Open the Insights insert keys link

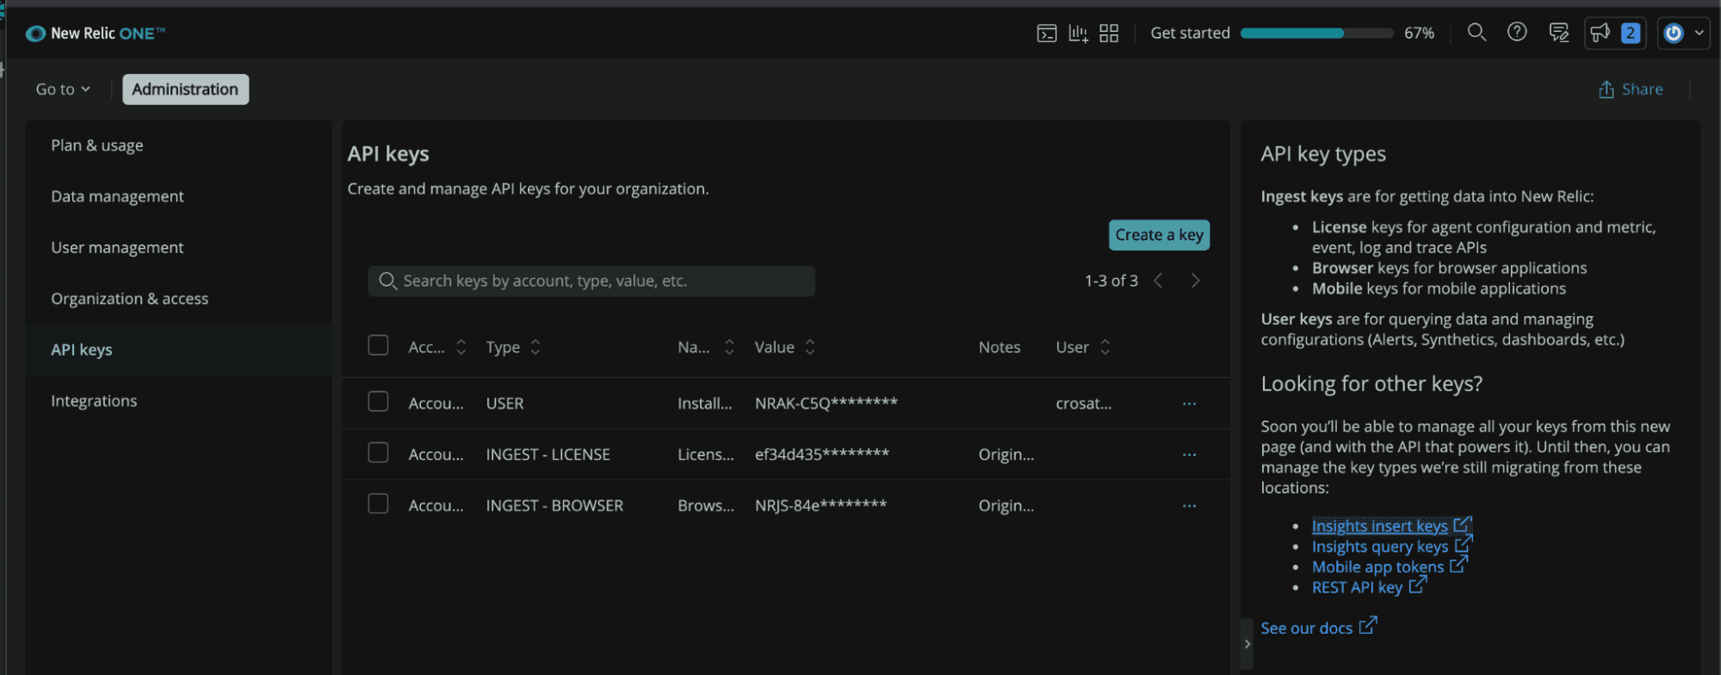tap(1379, 526)
